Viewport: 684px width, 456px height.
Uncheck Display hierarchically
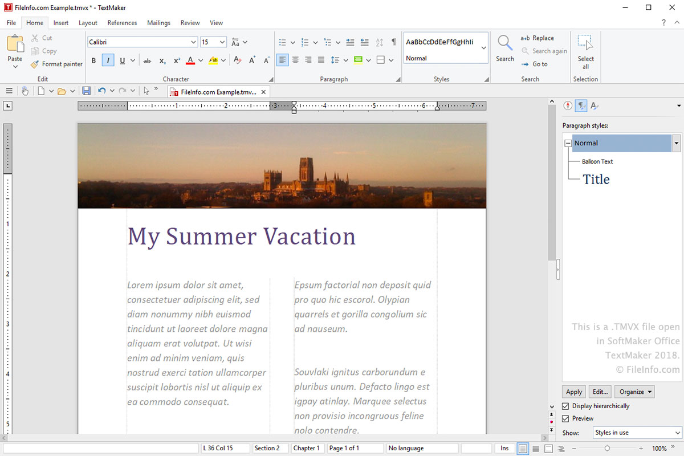point(565,406)
